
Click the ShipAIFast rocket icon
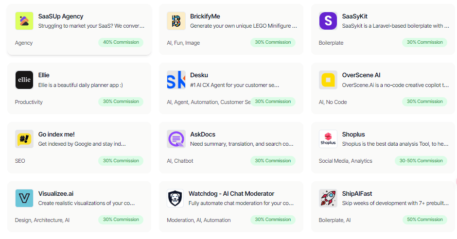(328, 198)
